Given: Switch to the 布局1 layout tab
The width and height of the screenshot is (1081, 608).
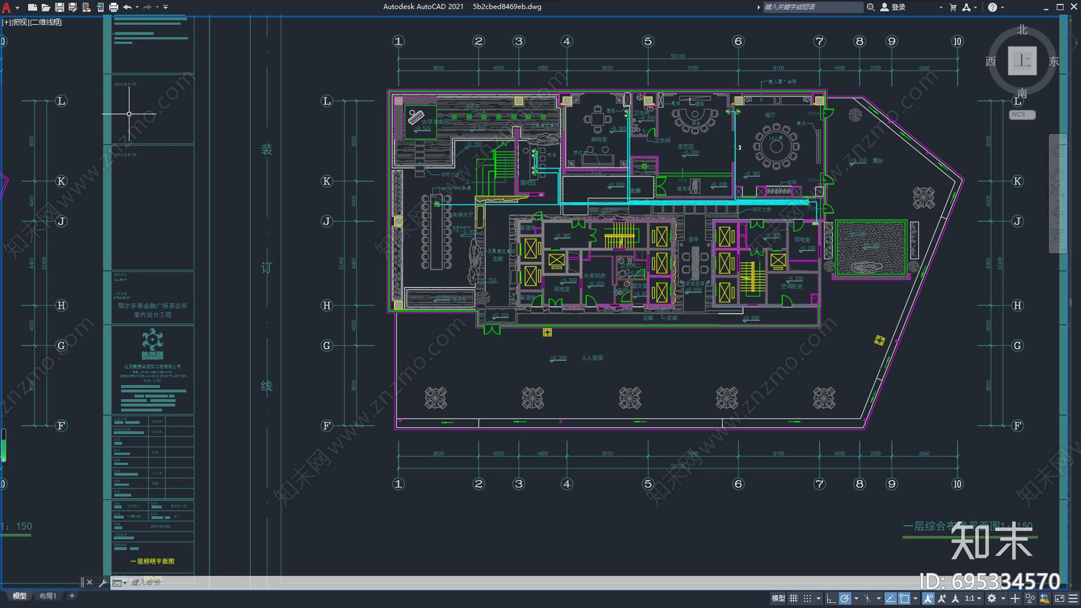Looking at the screenshot, I should coord(47,596).
